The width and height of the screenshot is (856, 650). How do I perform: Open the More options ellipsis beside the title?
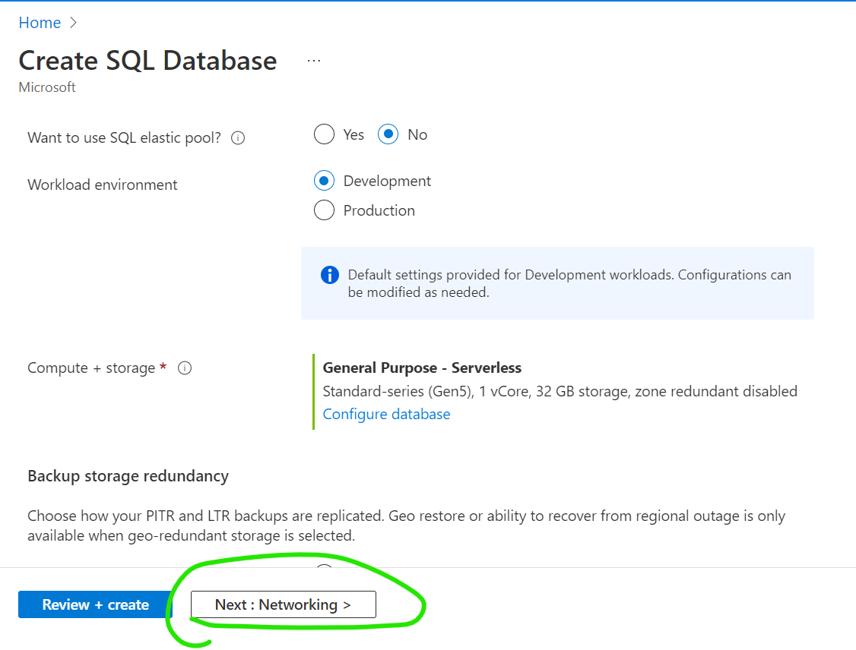tap(314, 61)
